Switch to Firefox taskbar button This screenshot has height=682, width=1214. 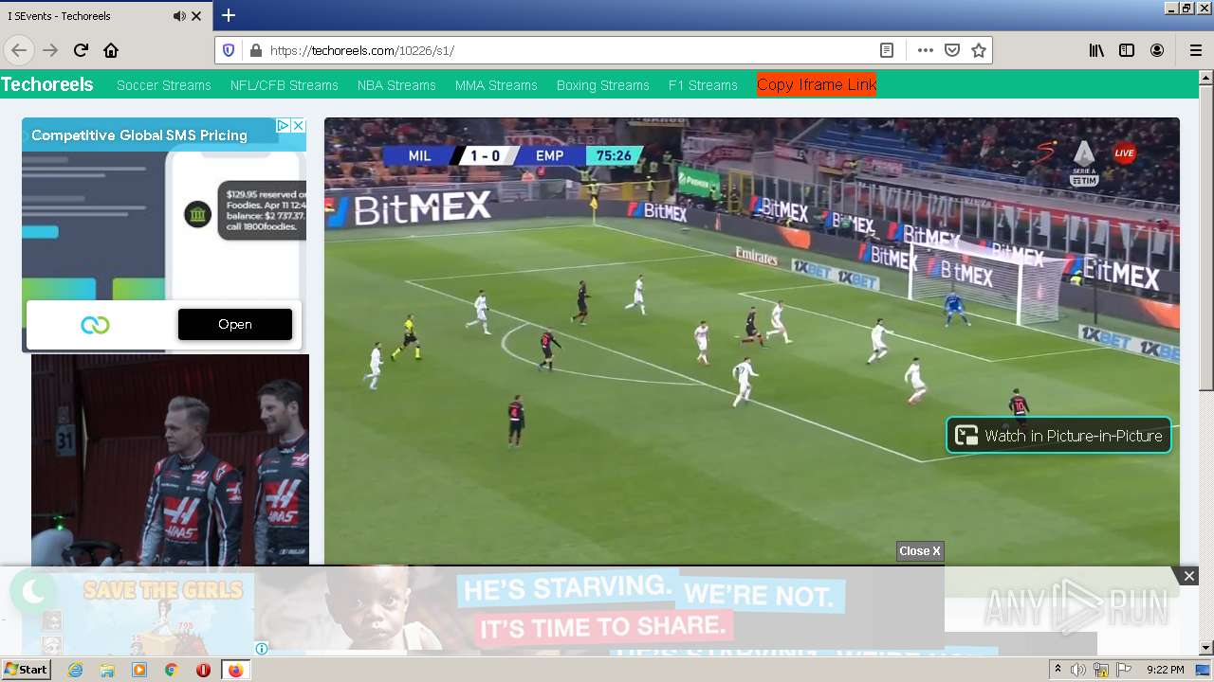235,670
